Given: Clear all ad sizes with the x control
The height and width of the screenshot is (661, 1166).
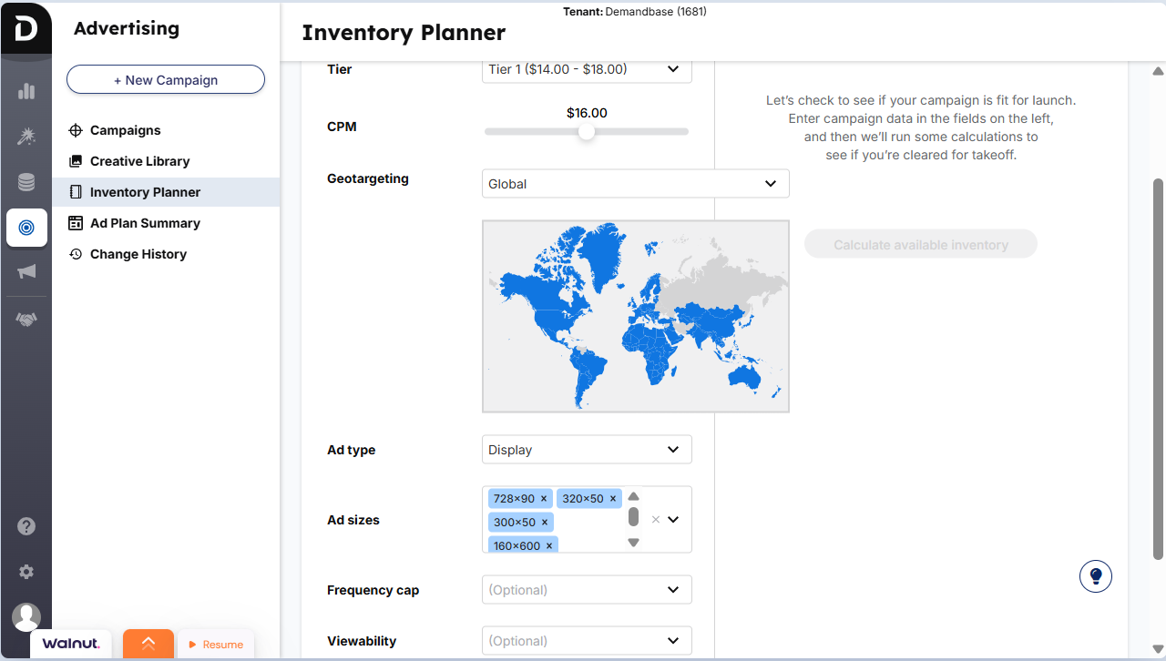Looking at the screenshot, I should coord(655,519).
